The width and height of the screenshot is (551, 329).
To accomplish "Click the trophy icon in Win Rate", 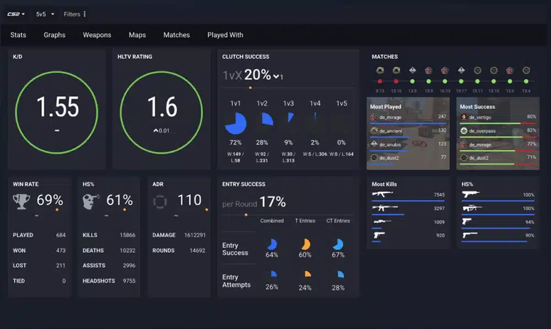I will (x=21, y=201).
